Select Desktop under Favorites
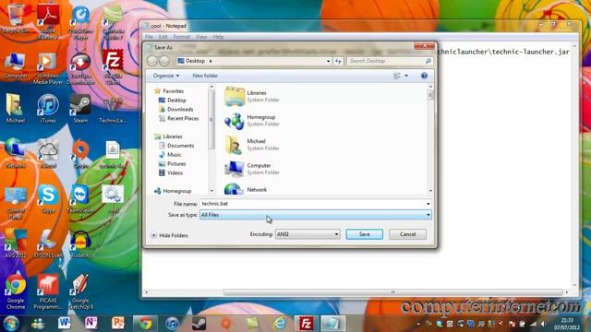 [x=176, y=101]
